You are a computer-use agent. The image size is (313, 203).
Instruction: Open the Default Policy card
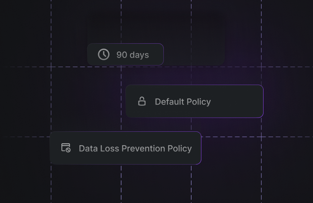tap(194, 101)
